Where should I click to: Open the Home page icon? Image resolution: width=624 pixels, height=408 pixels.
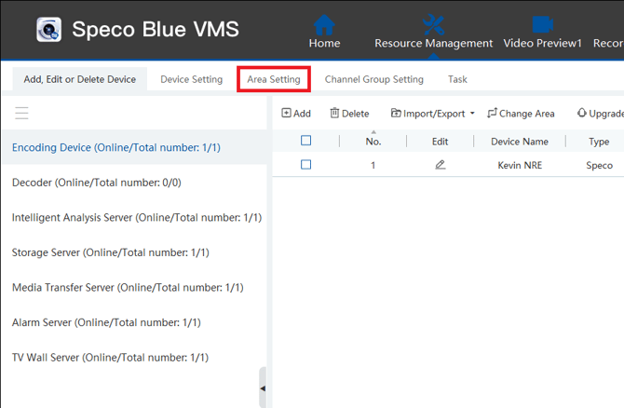[x=324, y=24]
